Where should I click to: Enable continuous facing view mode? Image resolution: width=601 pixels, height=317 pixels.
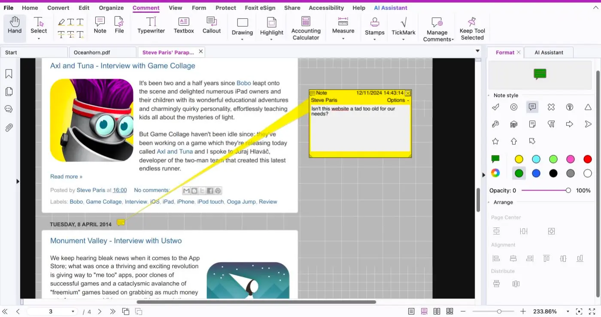(449, 311)
